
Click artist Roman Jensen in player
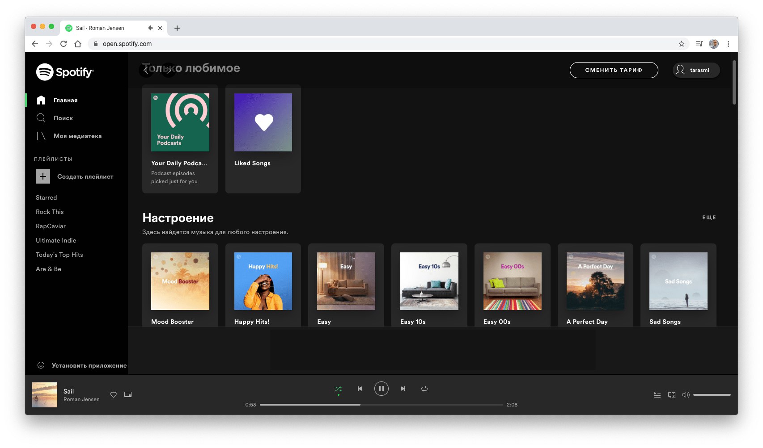pos(81,399)
